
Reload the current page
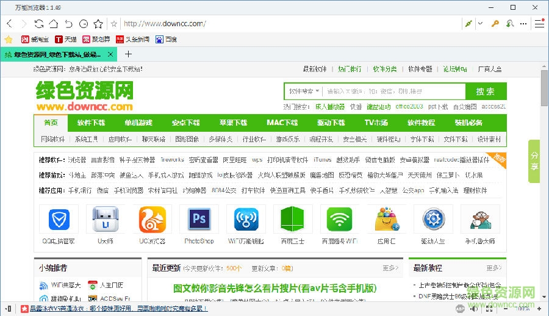tap(39, 23)
